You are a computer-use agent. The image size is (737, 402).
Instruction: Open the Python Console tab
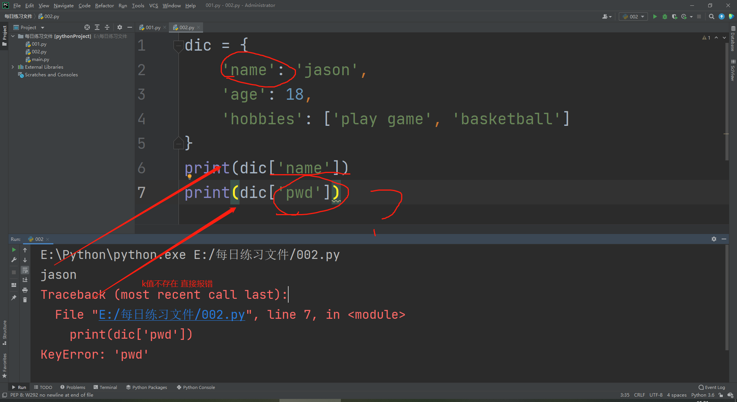pos(196,387)
